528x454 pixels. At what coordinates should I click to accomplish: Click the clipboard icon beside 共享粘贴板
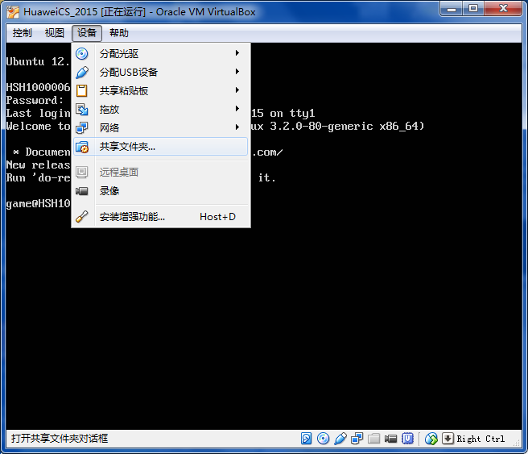point(82,91)
